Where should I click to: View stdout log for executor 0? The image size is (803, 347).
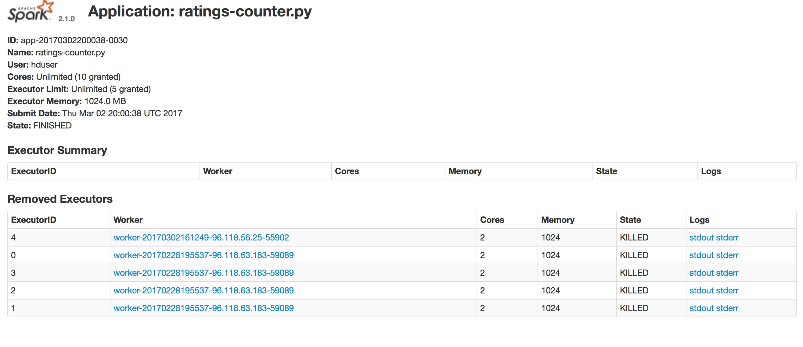coord(701,255)
